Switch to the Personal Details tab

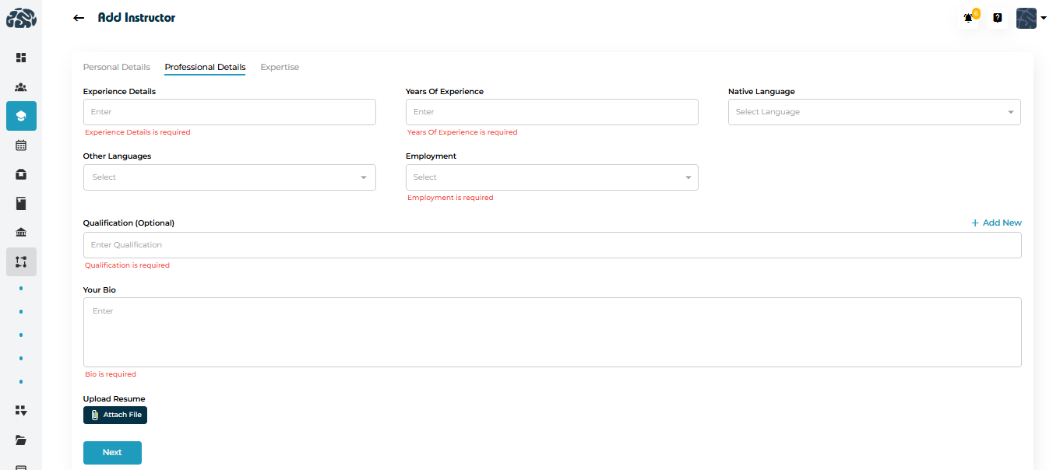(x=116, y=67)
